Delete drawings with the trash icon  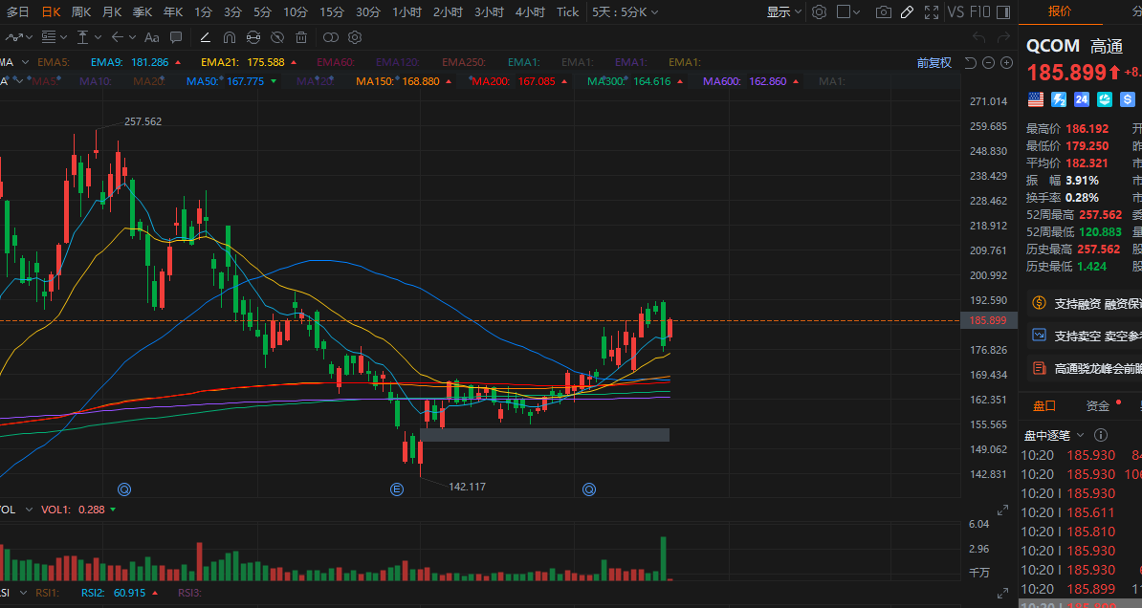301,37
